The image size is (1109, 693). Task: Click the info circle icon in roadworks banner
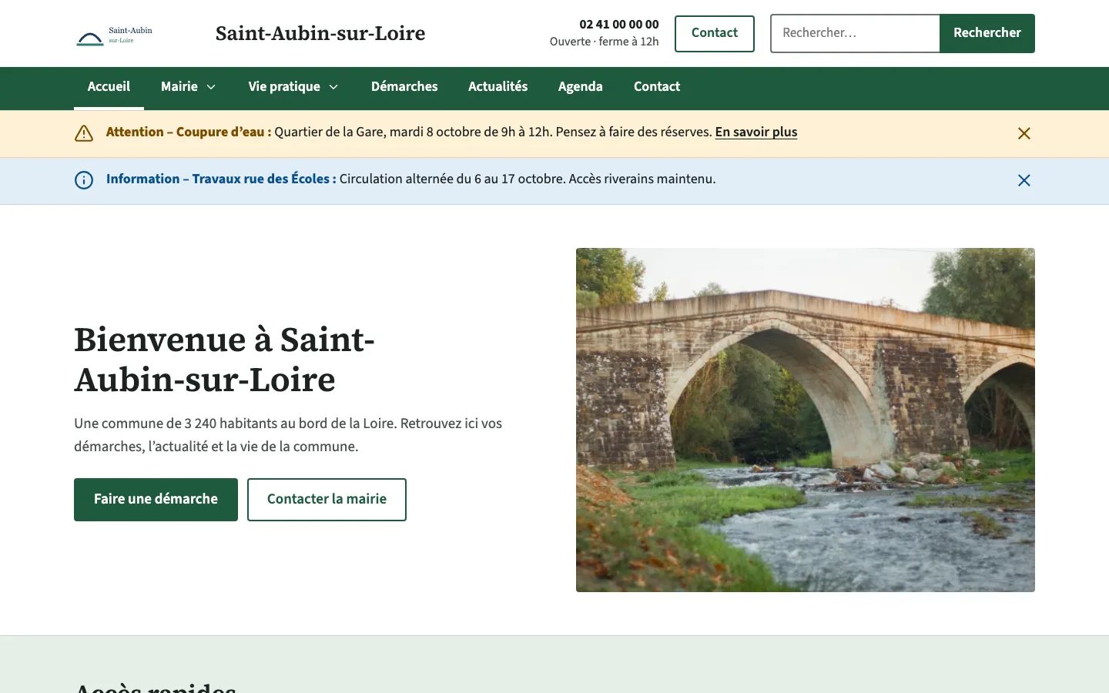[84, 180]
